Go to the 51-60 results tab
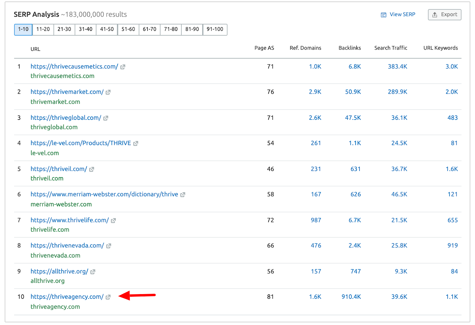475x325 pixels. [128, 29]
